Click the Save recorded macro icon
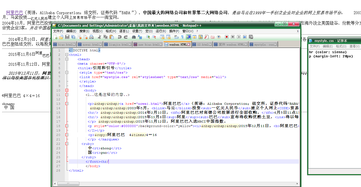The height and width of the screenshot is (187, 361). tap(251, 37)
